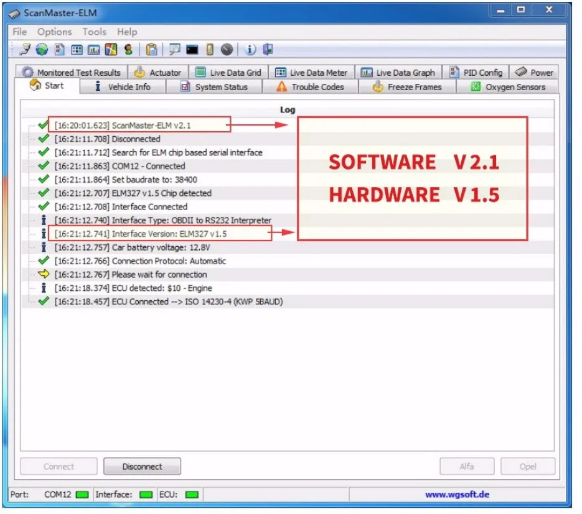Switch to the Oxygen Sensors tab

point(507,87)
